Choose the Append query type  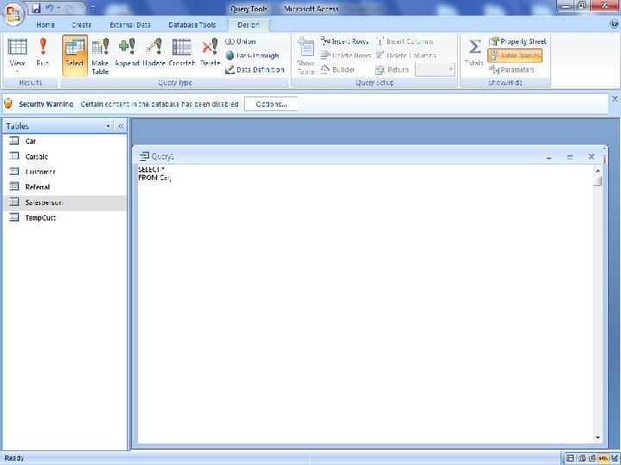(127, 52)
